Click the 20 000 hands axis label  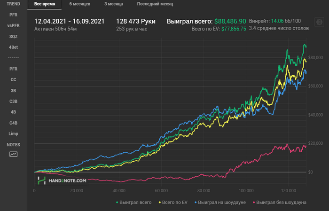click(77, 191)
